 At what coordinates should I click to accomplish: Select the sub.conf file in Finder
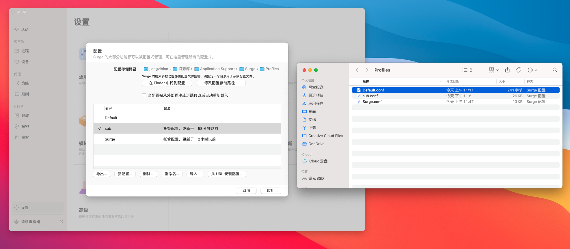(370, 96)
